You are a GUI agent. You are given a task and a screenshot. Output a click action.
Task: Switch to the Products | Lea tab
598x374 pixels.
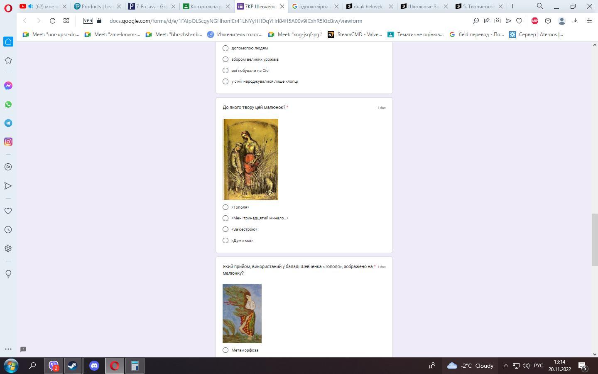(x=98, y=6)
